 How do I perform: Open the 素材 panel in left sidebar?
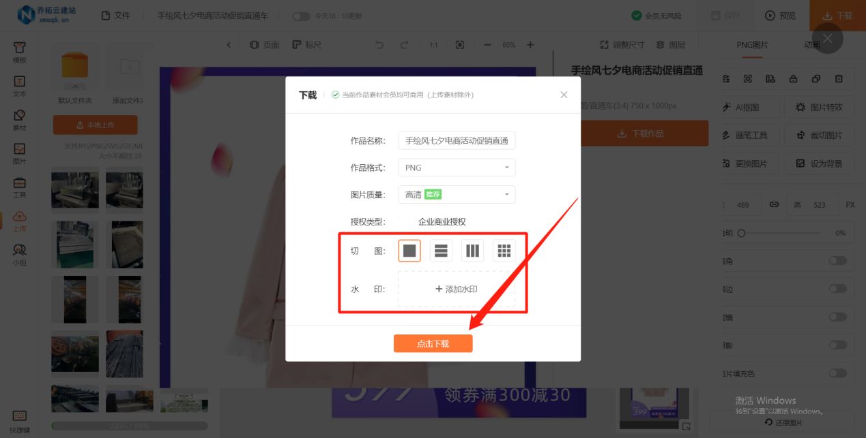click(x=19, y=121)
